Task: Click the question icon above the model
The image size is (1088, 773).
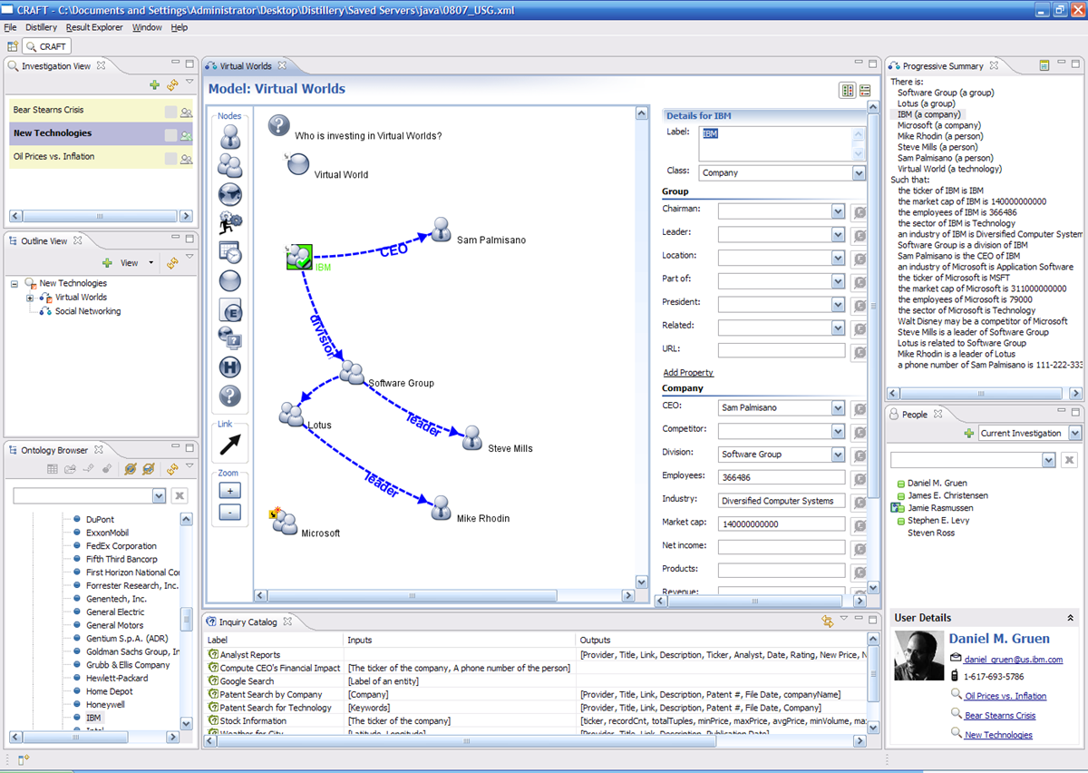Action: [x=278, y=126]
